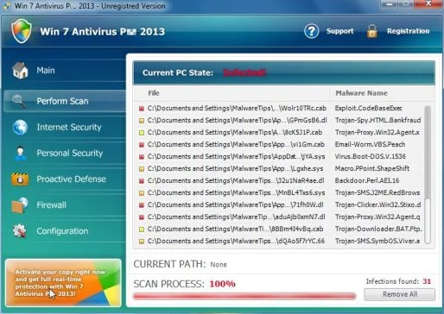Click red severity icon for 71fh0W.dl
This screenshot has width=444, height=314.
[x=142, y=205]
